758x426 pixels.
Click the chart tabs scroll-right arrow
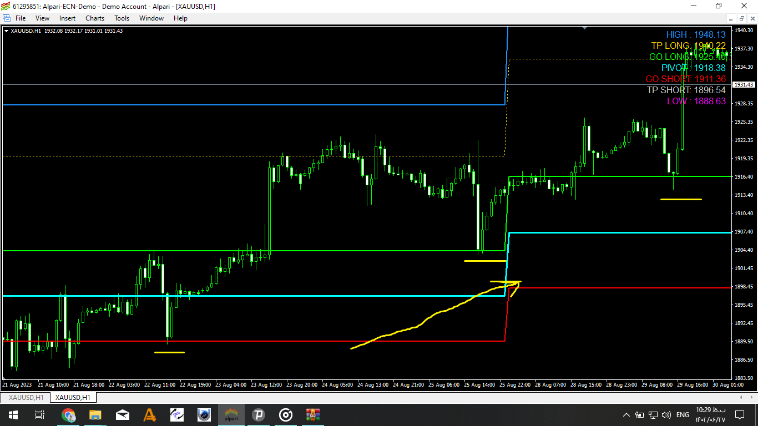pos(752,397)
